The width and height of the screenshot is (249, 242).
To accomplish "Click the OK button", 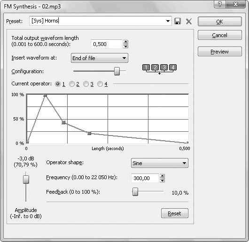I will [x=220, y=22].
